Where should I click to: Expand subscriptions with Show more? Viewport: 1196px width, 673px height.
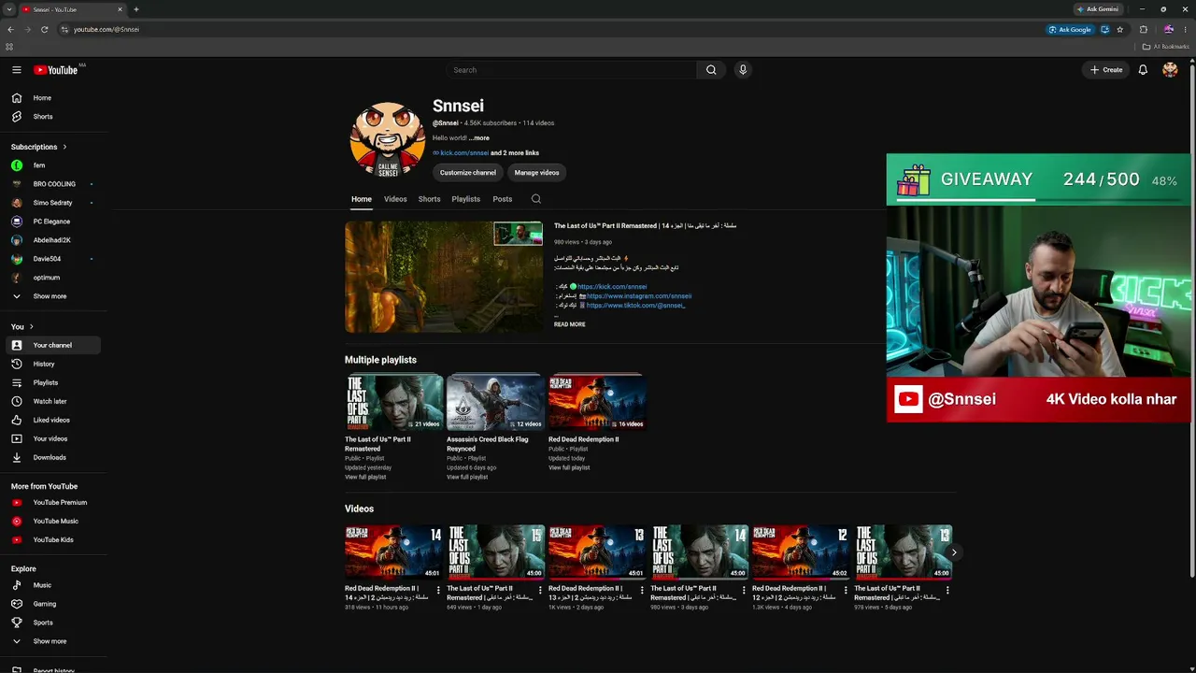click(51, 296)
